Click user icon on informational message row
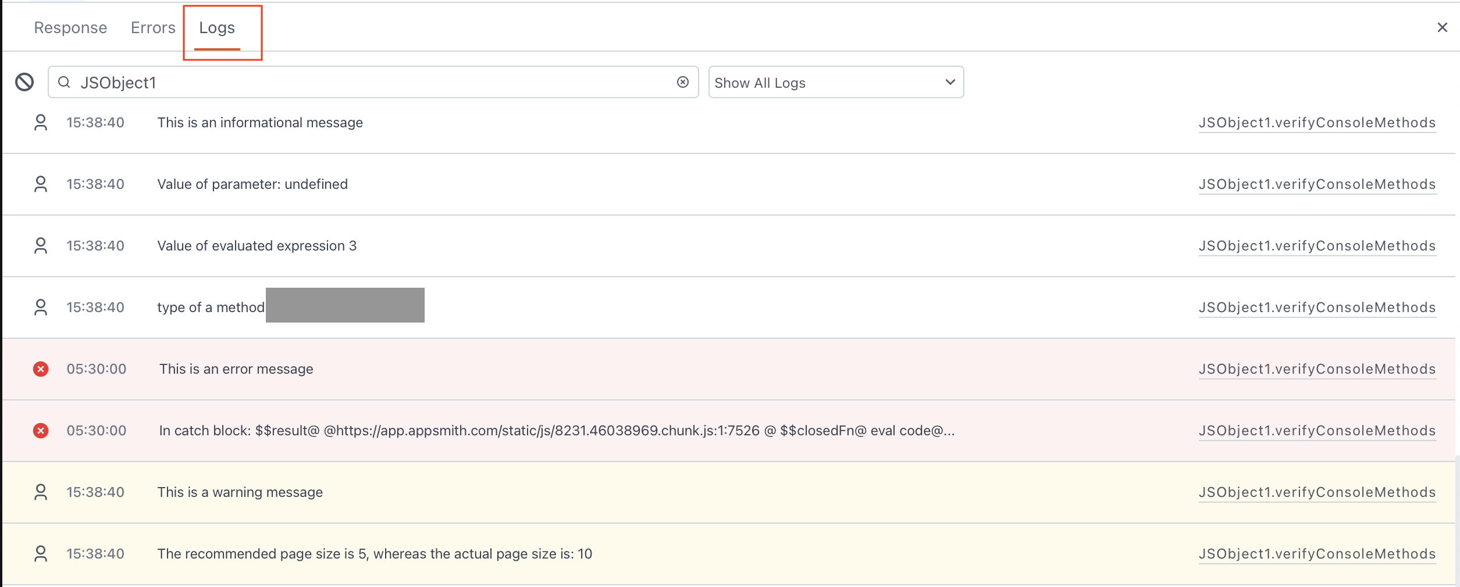The height and width of the screenshot is (587, 1460). pyautogui.click(x=41, y=123)
